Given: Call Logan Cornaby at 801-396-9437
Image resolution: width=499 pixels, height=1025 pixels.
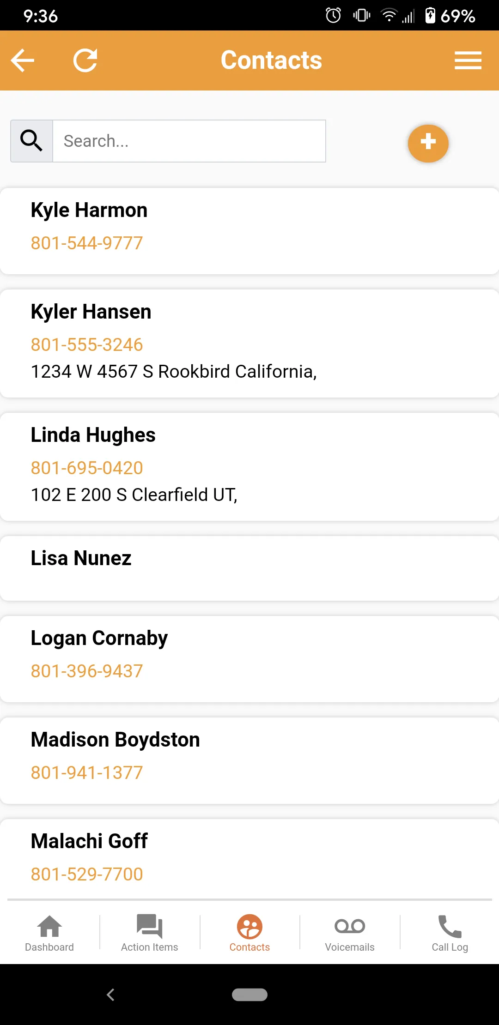Looking at the screenshot, I should [87, 671].
